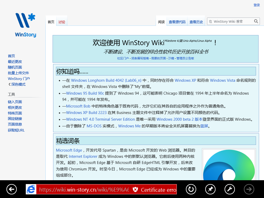Click the Internet Explorer site icon
Viewport: 264px width, 198px height.
tap(31, 189)
